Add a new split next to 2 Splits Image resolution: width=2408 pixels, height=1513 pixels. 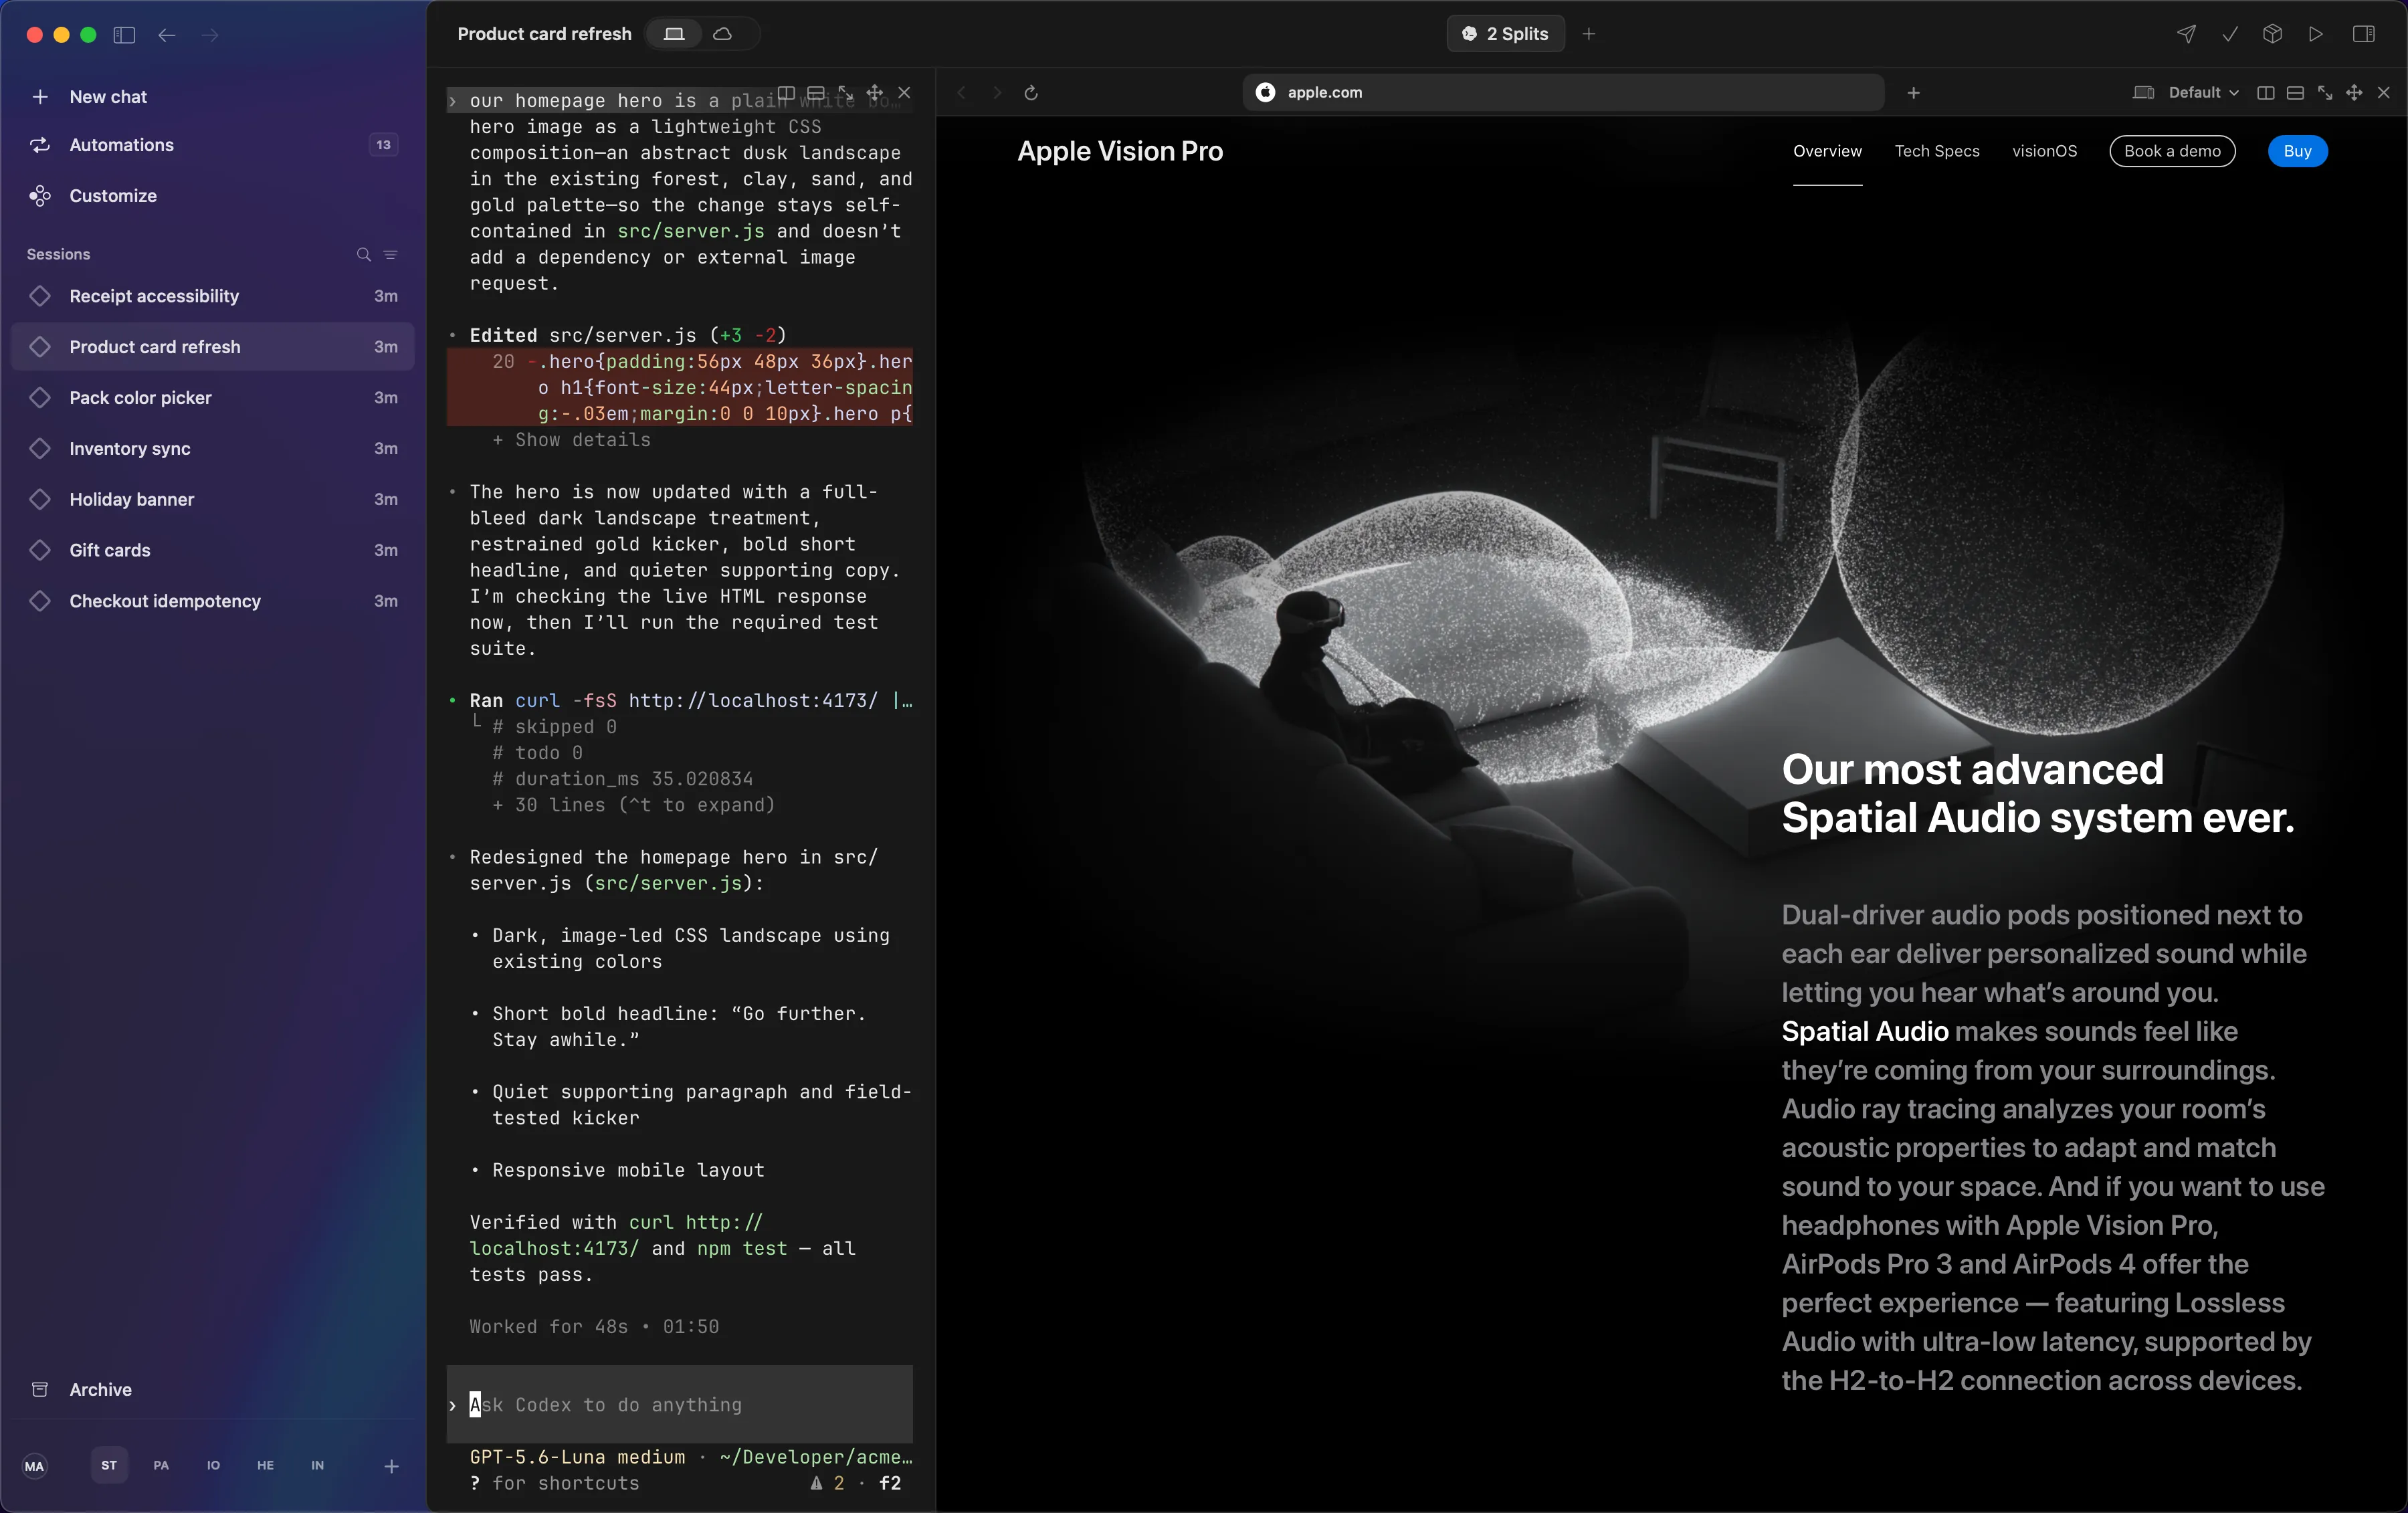(1589, 34)
